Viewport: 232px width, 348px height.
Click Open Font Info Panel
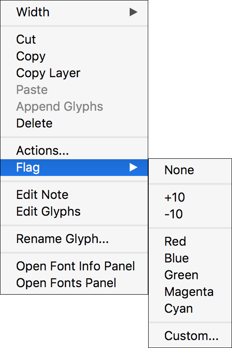click(74, 266)
